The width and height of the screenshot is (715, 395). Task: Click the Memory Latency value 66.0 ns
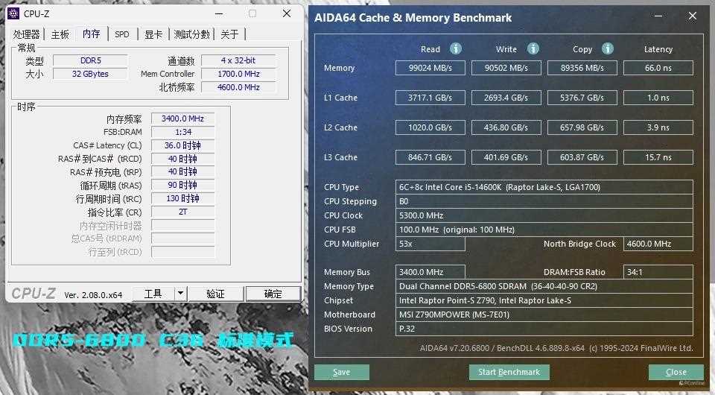(x=658, y=68)
